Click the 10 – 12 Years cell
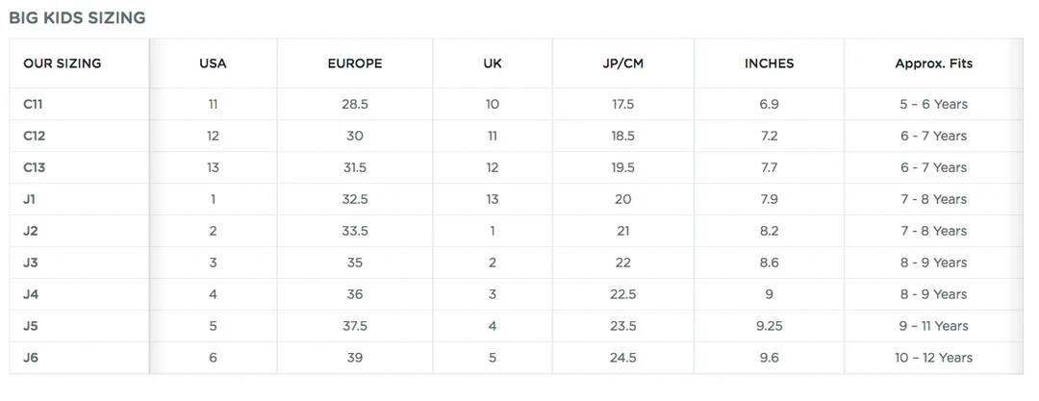 tap(933, 358)
